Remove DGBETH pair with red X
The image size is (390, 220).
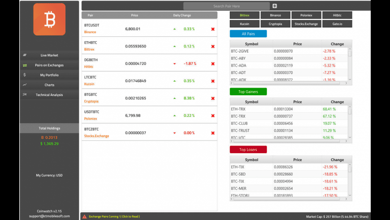pos(213,64)
